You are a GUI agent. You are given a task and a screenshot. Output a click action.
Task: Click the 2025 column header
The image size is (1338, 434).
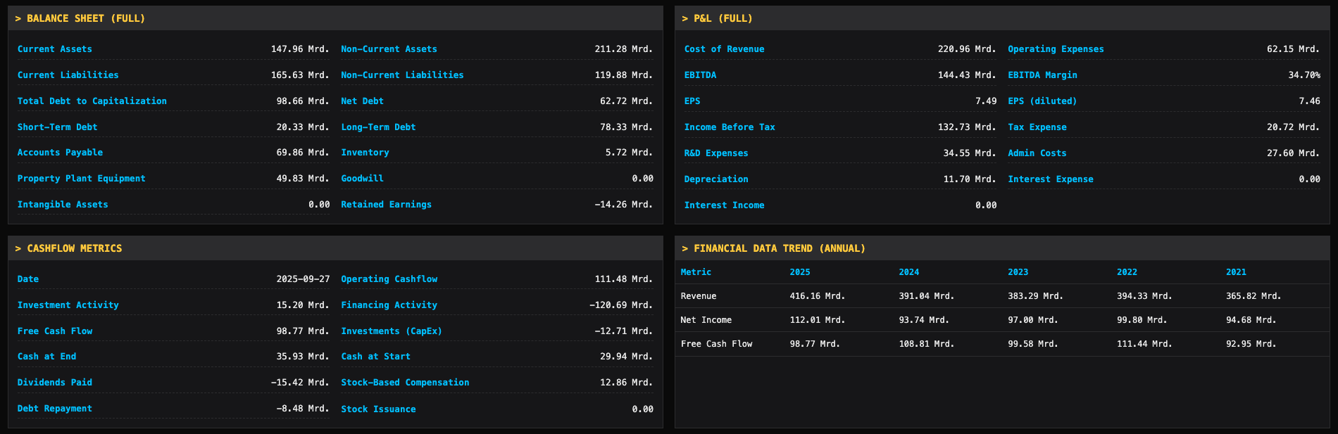pos(800,272)
